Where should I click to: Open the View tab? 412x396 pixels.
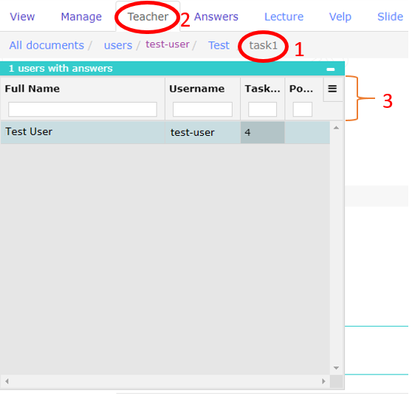click(22, 17)
